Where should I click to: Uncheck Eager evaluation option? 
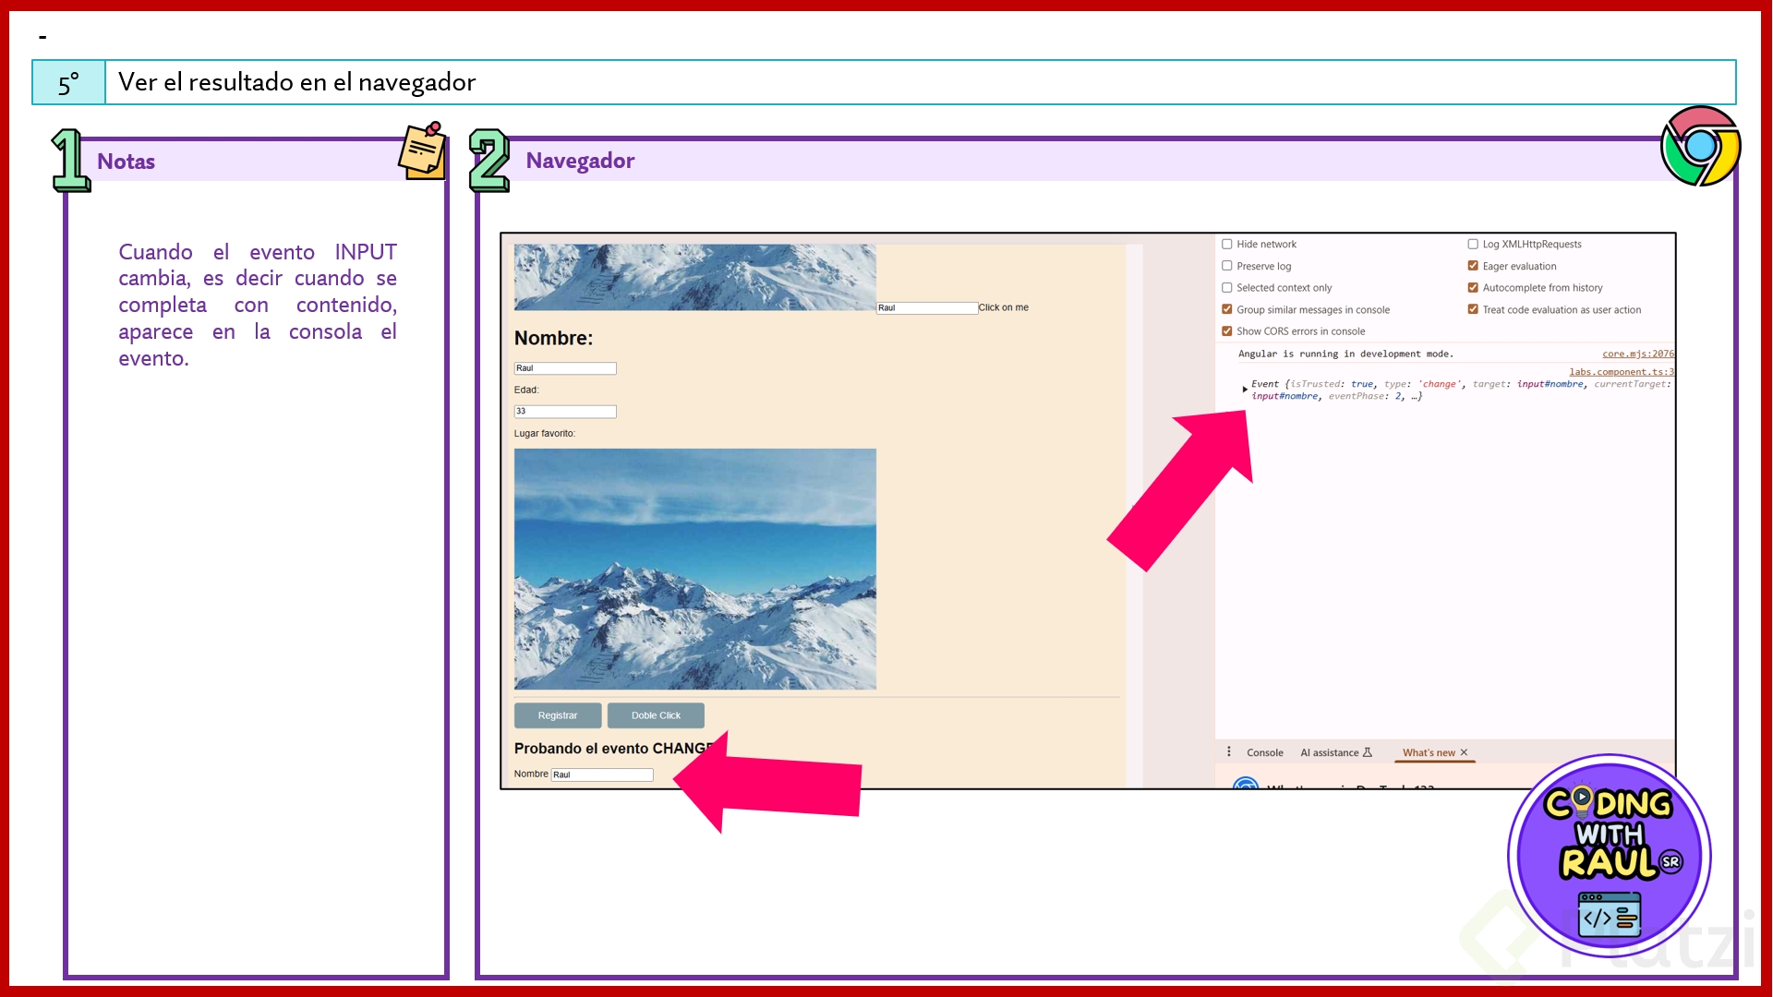click(1473, 266)
